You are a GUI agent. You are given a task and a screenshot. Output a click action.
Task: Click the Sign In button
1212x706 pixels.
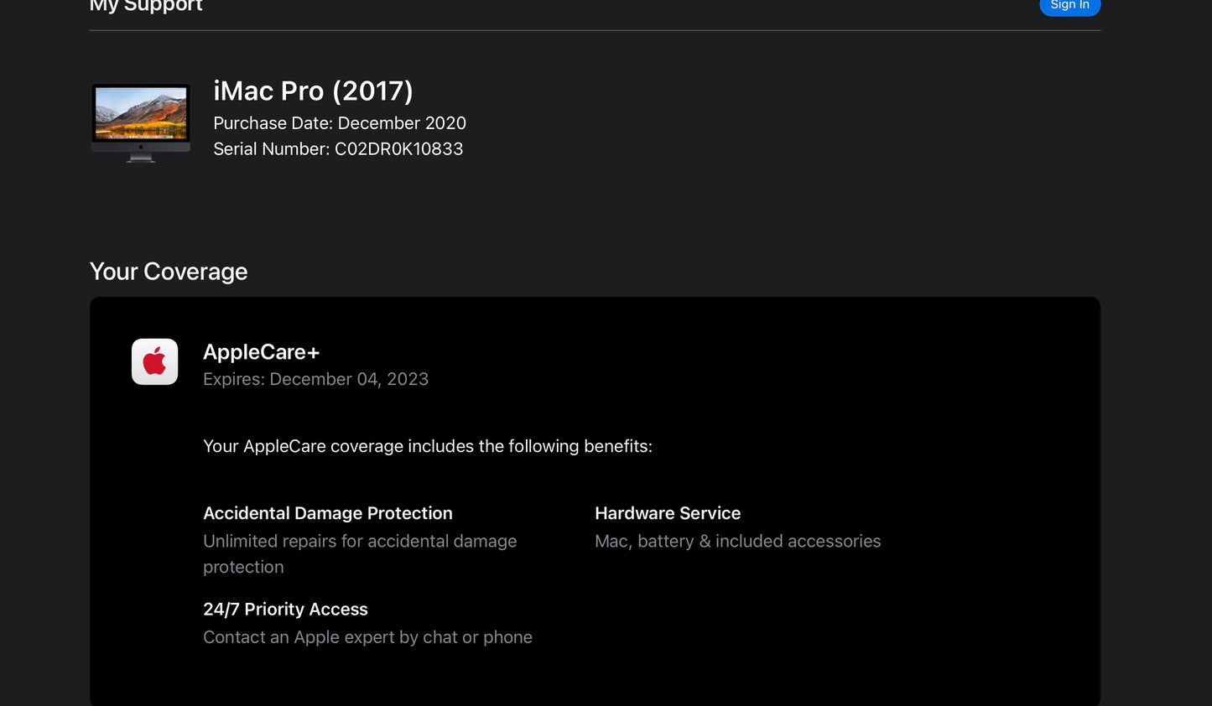pos(1069,5)
